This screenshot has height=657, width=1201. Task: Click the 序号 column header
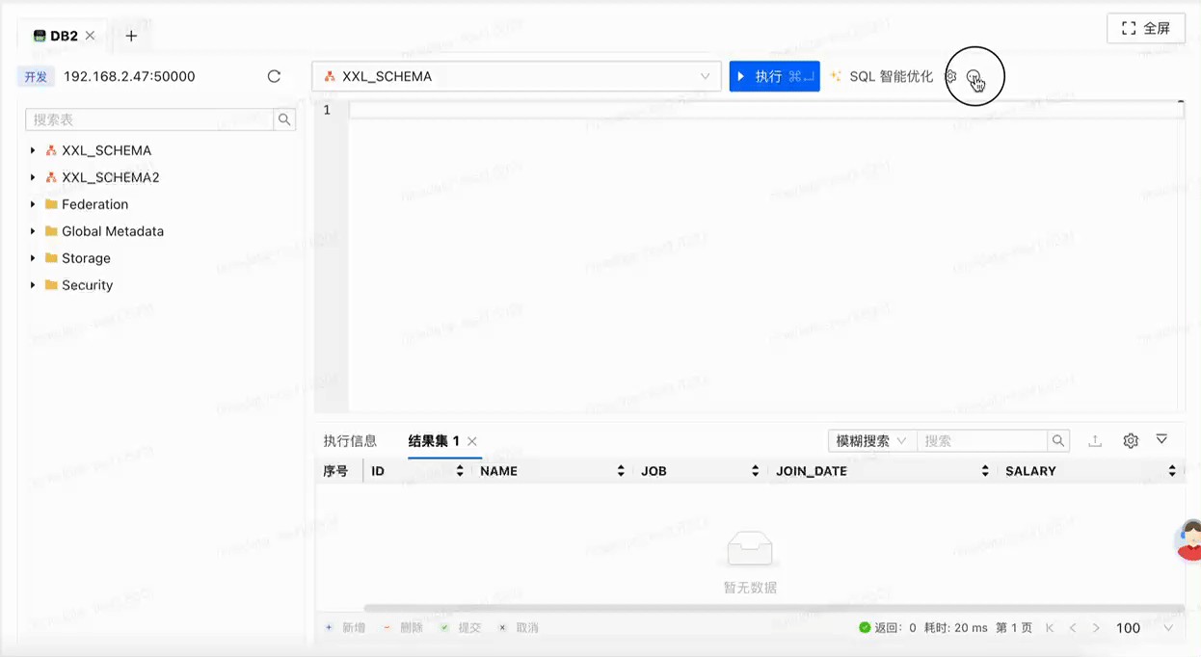[x=335, y=471]
